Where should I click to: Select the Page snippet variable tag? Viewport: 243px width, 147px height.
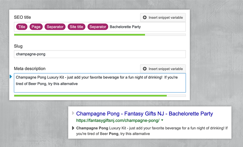tap(36, 27)
